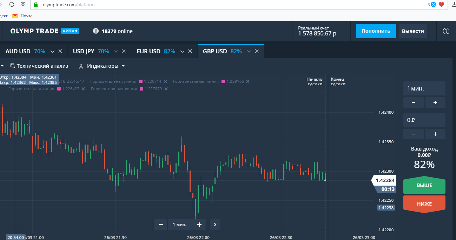Image resolution: width=456 pixels, height=240 pixels.
Task: Pick color swatch for line 1.229165
Action: 223,81
